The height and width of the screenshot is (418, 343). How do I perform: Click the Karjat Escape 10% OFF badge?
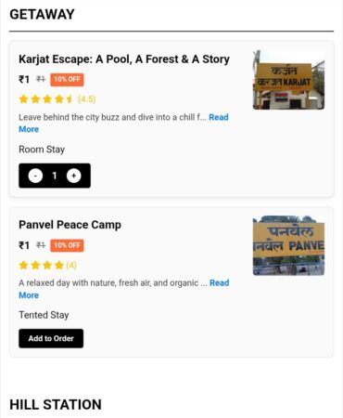coord(67,80)
